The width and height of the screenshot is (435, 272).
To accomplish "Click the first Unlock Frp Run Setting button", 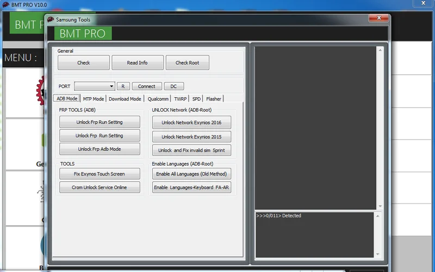I will click(x=100, y=122).
